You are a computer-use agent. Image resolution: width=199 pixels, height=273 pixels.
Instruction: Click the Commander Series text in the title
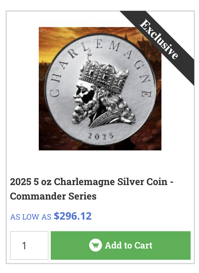[x=53, y=196]
